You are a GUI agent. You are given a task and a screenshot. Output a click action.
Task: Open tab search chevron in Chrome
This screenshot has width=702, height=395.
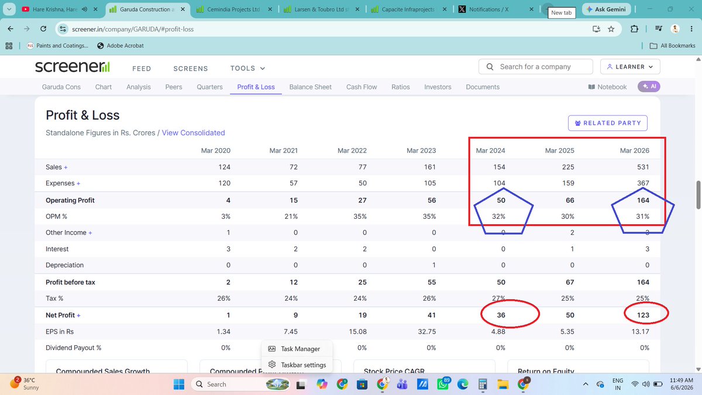[x=8, y=9]
